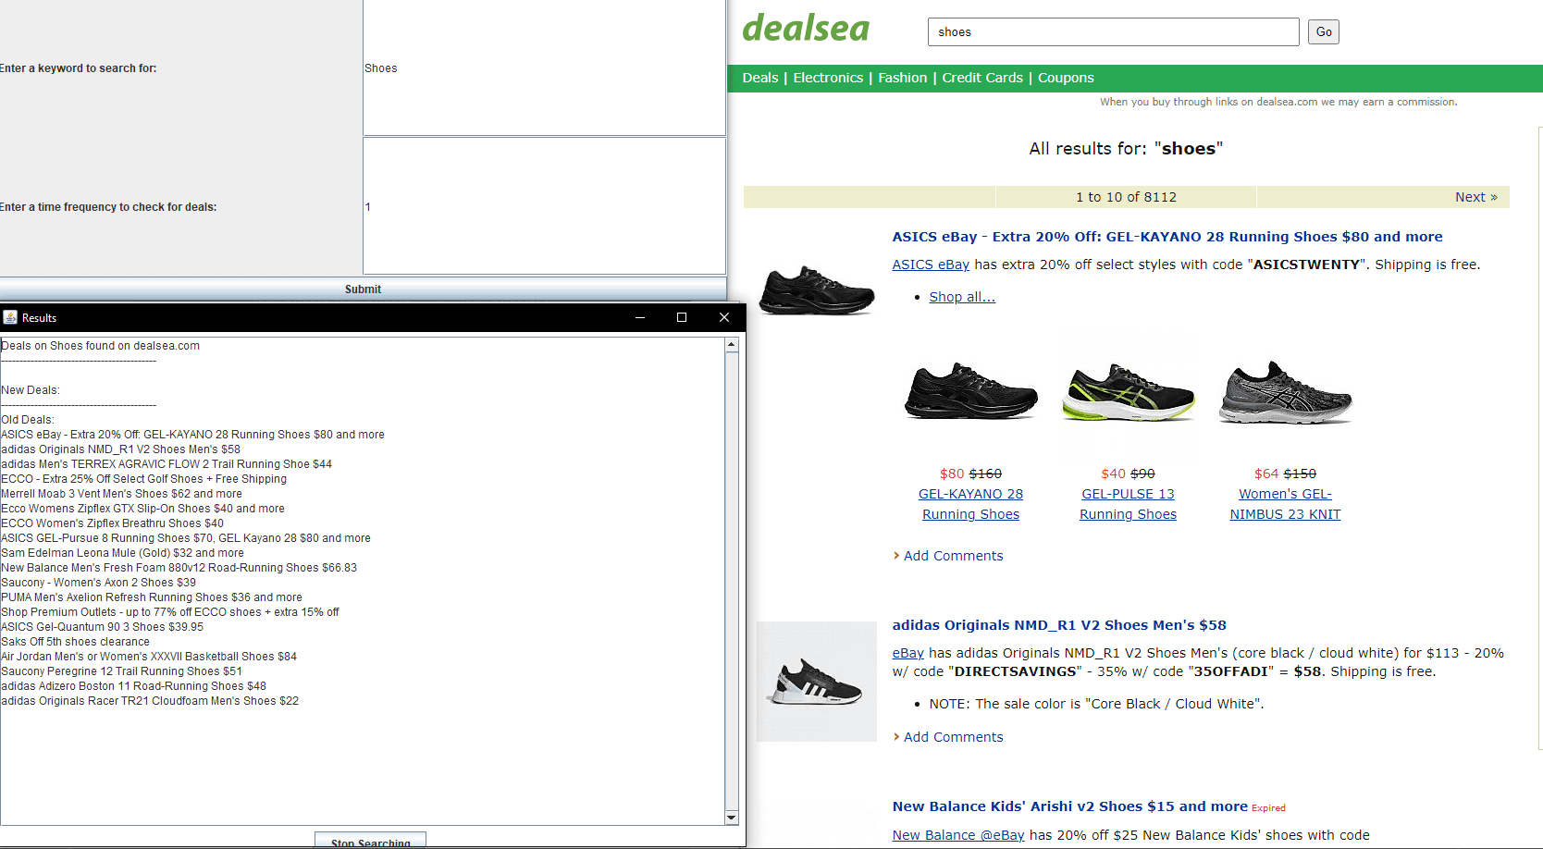Screen dimensions: 1543x849
Task: Go to Next results page
Action: coord(1475,197)
